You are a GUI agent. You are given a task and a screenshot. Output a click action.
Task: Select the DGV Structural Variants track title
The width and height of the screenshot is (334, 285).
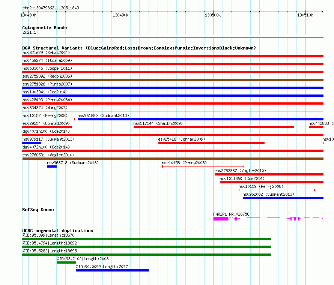(139, 48)
